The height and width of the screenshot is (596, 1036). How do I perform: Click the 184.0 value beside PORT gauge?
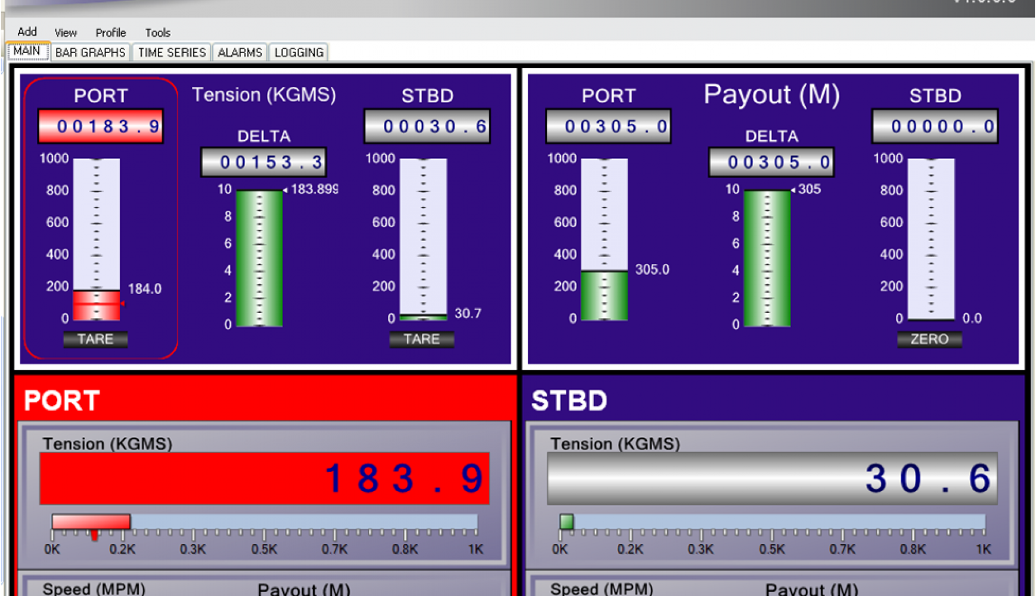[x=145, y=289]
